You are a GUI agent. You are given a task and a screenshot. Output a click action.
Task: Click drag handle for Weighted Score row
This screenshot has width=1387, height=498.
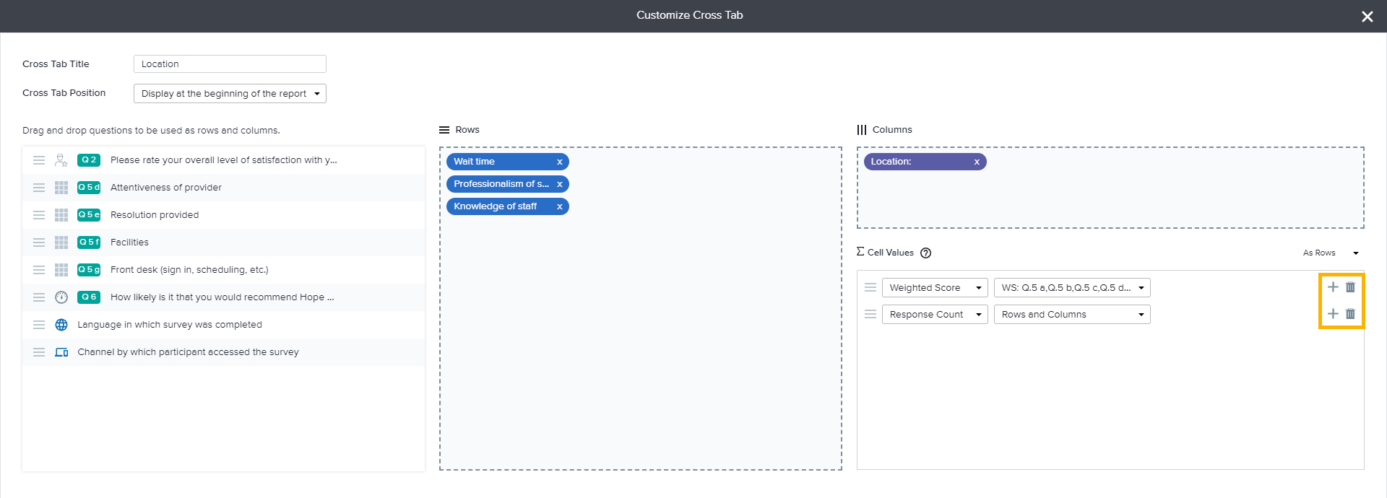pyautogui.click(x=870, y=287)
